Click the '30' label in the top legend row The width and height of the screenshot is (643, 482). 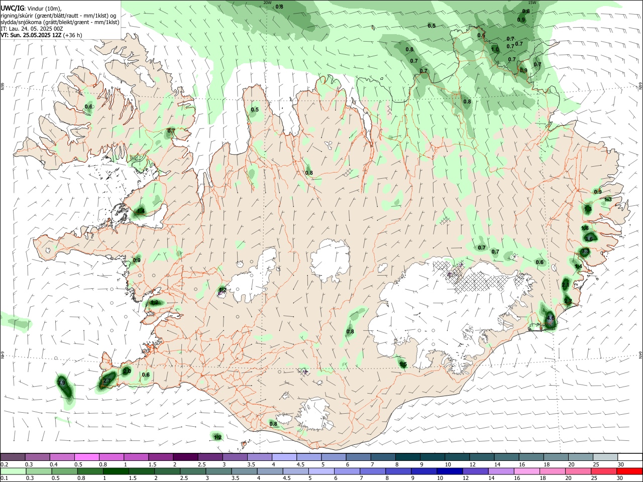[x=621, y=464]
